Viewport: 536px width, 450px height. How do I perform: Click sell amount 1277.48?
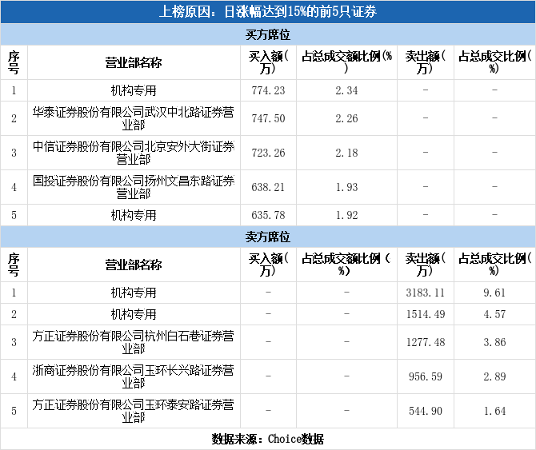point(426,342)
